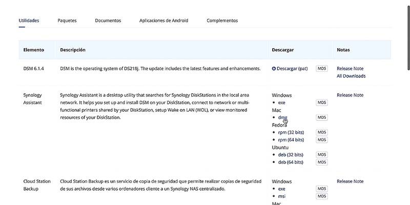Click the vertical page scrollbar
This screenshot has height=205, width=410.
pos(408,38)
